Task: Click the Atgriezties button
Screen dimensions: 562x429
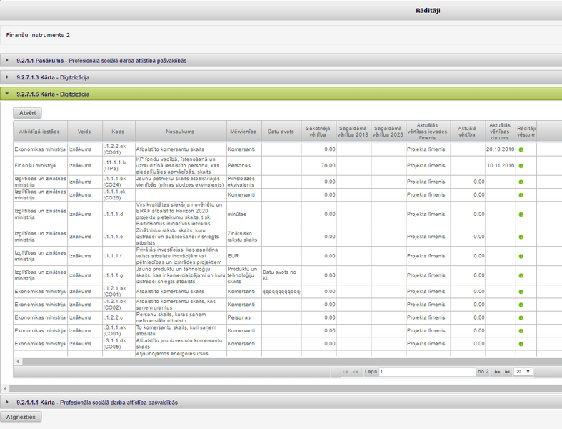Action: 21,417
